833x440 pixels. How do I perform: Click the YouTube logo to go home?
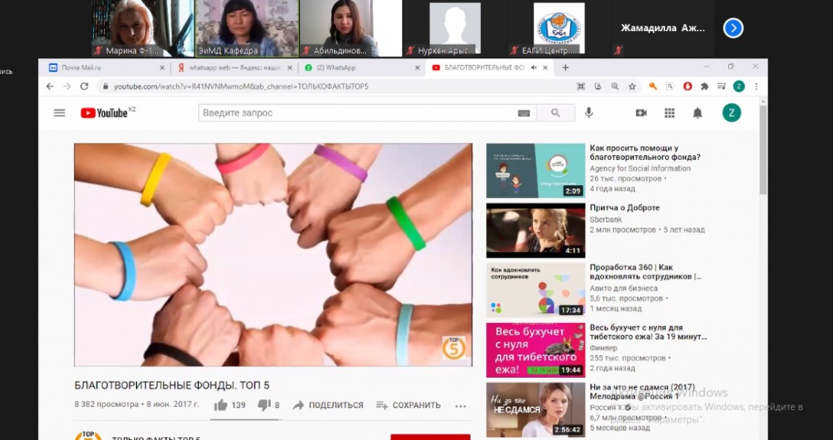(104, 113)
